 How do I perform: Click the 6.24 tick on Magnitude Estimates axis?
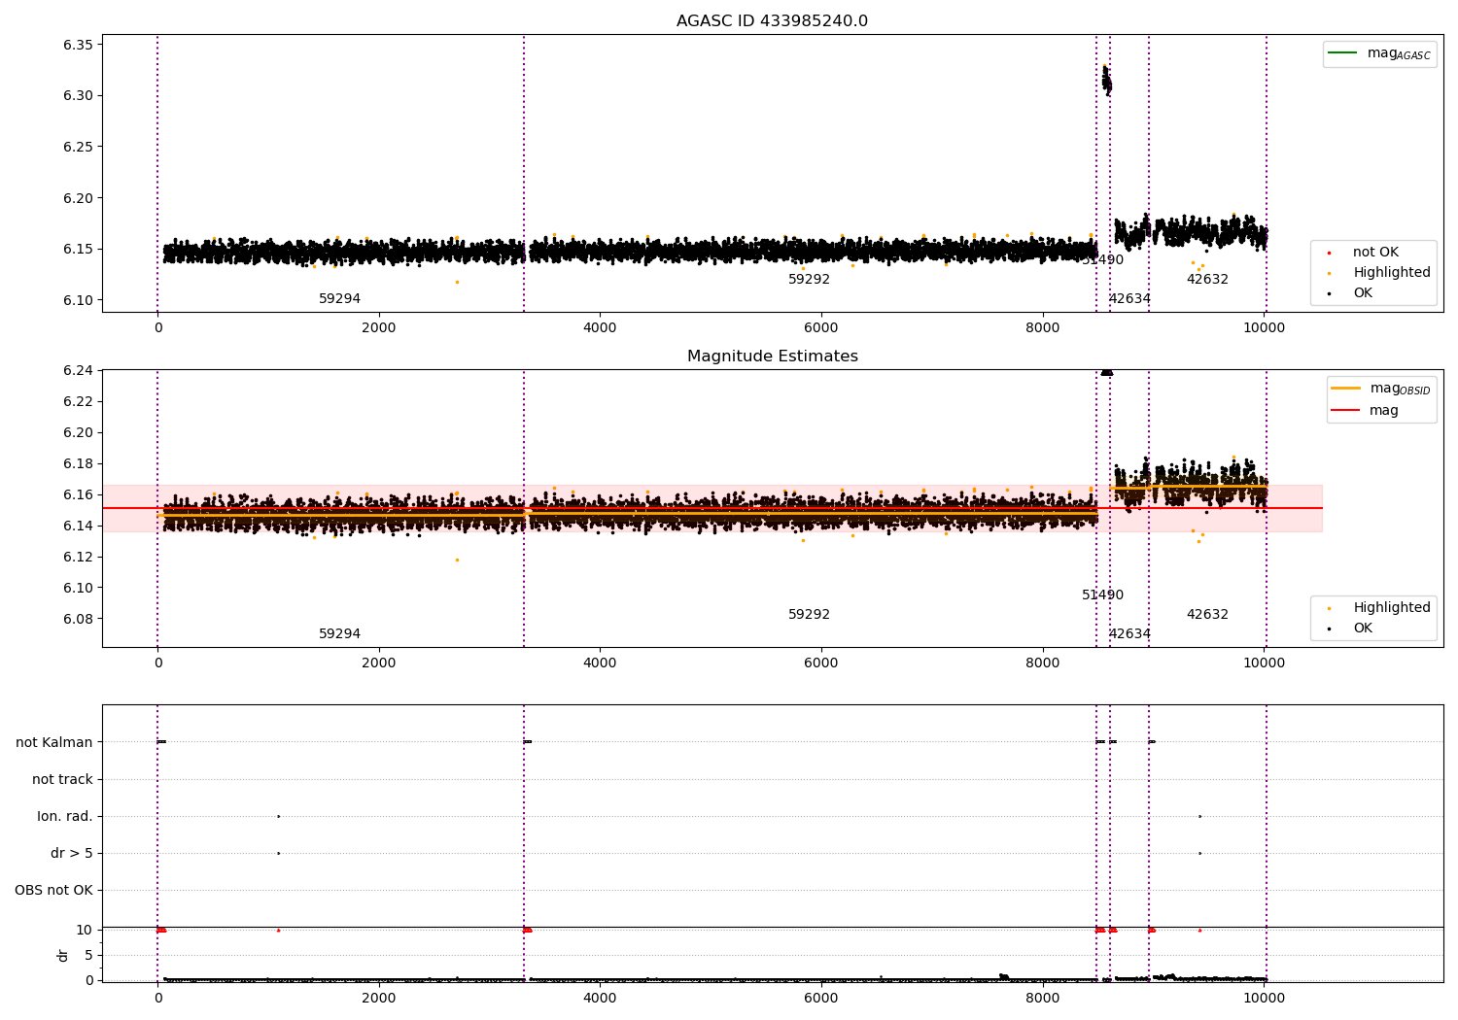pos(79,371)
